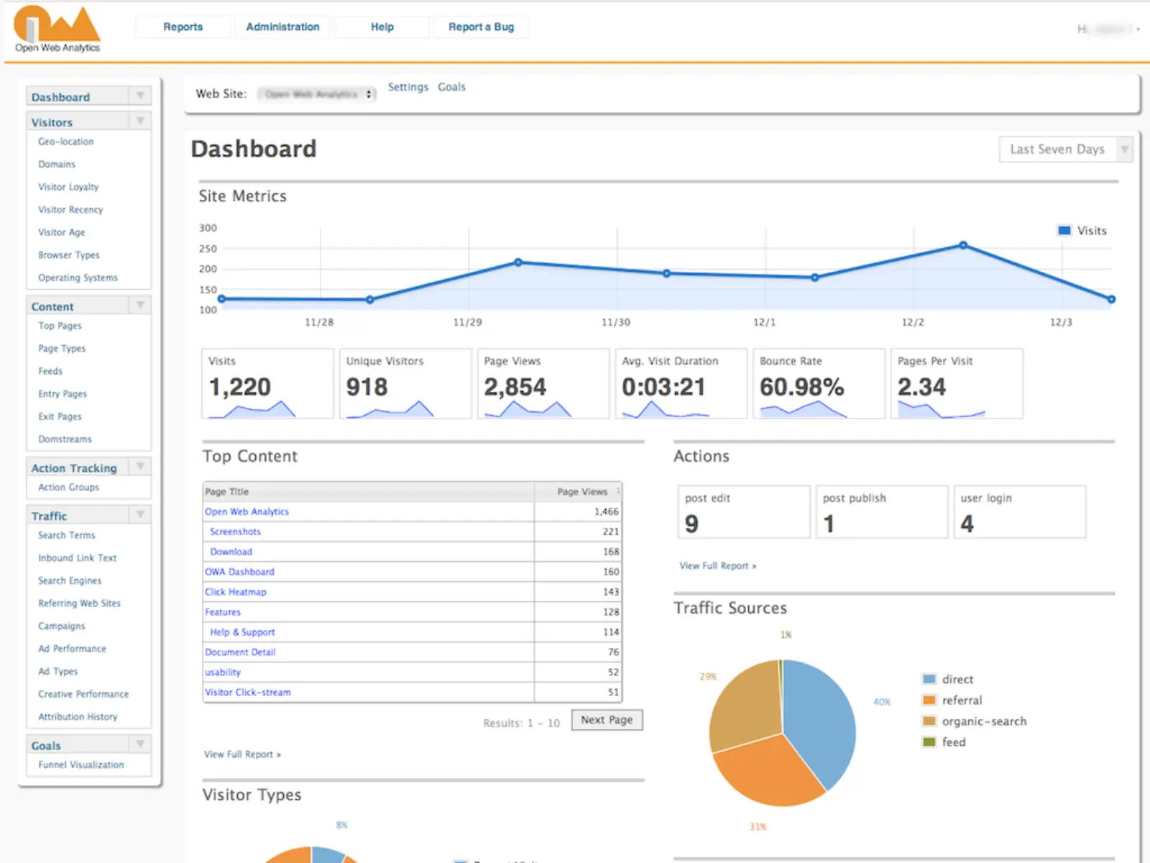Select Geo-location in the Visitors sidebar
The image size is (1150, 863).
coord(66,142)
